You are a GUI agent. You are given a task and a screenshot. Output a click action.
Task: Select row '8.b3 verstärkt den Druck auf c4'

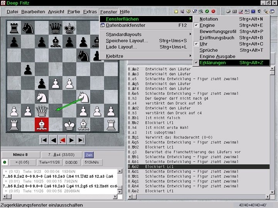pyautogui.click(x=198, y=113)
